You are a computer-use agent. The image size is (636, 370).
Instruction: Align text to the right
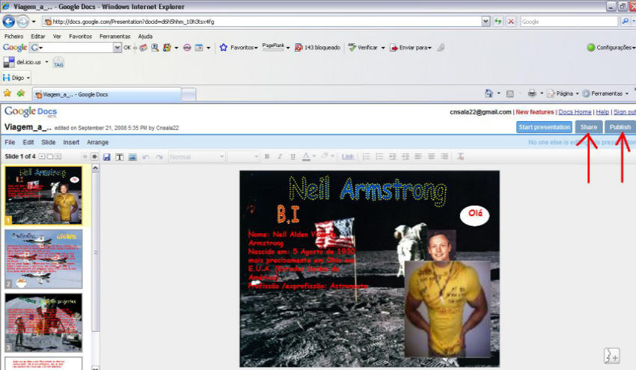444,156
